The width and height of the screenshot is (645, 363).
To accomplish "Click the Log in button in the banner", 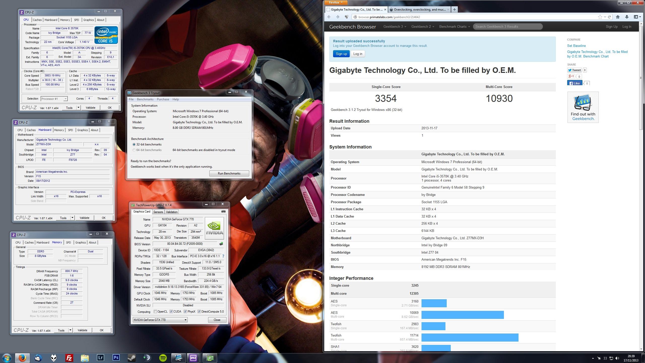I will pos(358,54).
